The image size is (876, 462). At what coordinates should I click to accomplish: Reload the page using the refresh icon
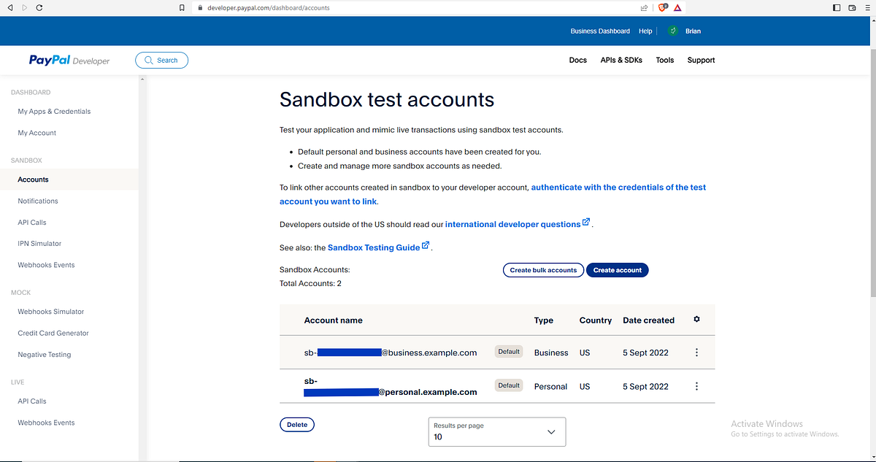(x=39, y=7)
